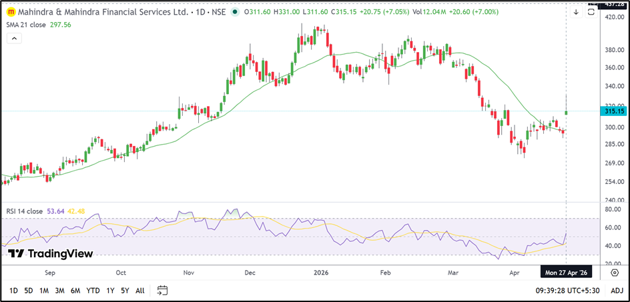The height and width of the screenshot is (302, 630).
Task: Select the RSI 14 close indicator label
Action: [x=26, y=211]
